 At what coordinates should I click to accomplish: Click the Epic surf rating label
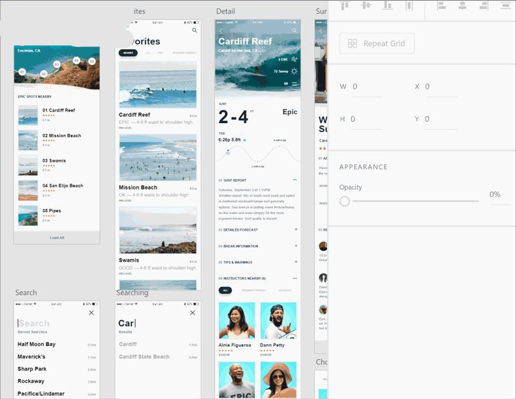290,112
